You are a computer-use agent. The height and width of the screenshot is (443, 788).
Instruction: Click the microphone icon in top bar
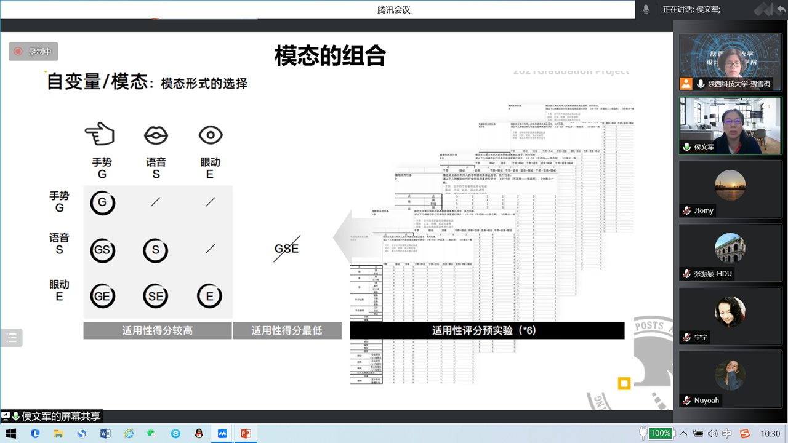[646, 9]
